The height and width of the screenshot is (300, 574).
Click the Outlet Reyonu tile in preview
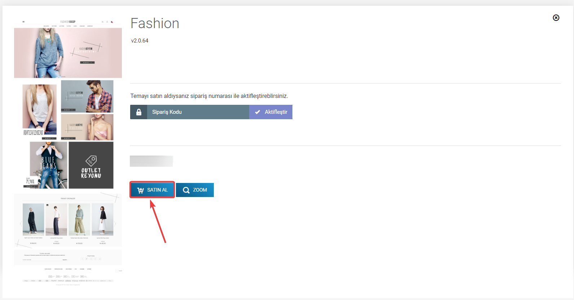tap(91, 165)
